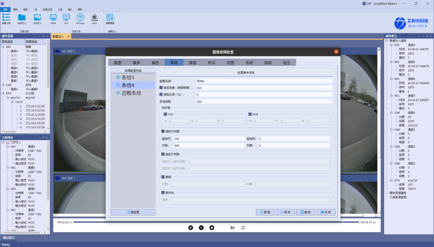434x247 pixels.
Task: Click the playback progress slider track
Action: [x=217, y=222]
